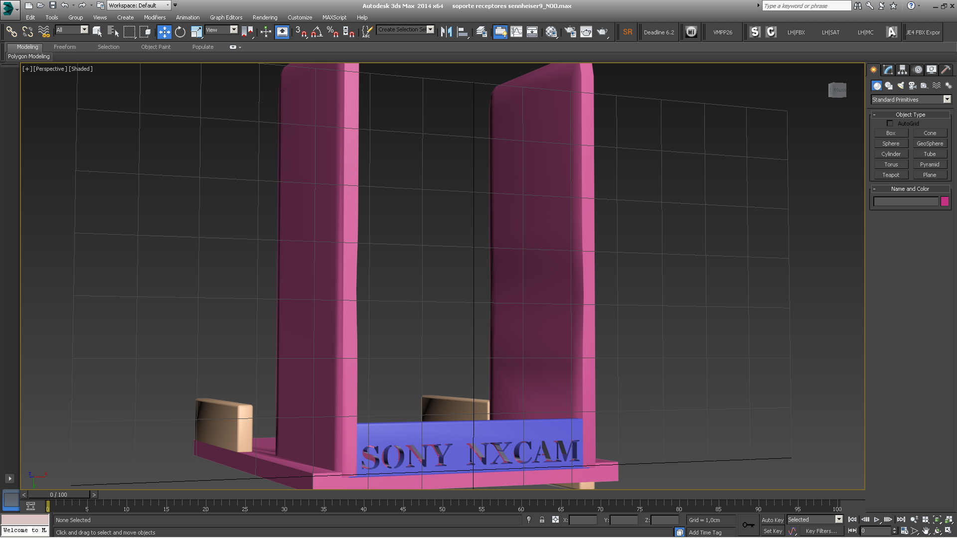Toggle the Spinner Snap button
This screenshot has width=957, height=538.
(x=349, y=32)
